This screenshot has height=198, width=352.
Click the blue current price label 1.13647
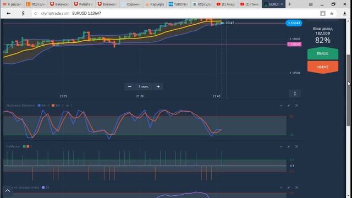point(294,23)
